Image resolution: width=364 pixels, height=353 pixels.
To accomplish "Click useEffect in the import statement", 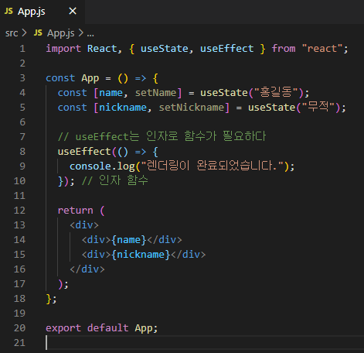I will pos(226,49).
